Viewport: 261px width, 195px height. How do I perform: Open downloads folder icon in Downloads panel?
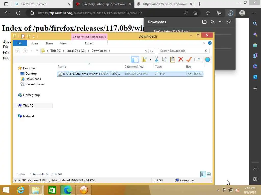tap(204, 22)
